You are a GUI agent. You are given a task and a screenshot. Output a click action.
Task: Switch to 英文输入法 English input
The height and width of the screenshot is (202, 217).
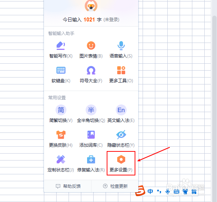point(121,114)
